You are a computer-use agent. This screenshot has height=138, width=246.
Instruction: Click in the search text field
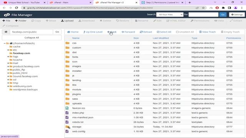203,15
